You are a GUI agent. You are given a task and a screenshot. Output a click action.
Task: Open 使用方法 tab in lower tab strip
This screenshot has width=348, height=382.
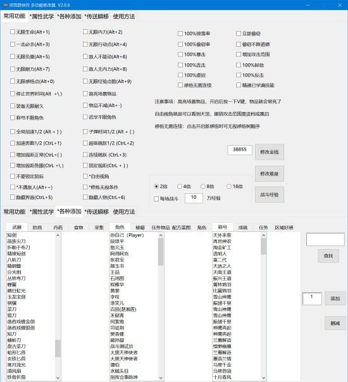[124, 212]
